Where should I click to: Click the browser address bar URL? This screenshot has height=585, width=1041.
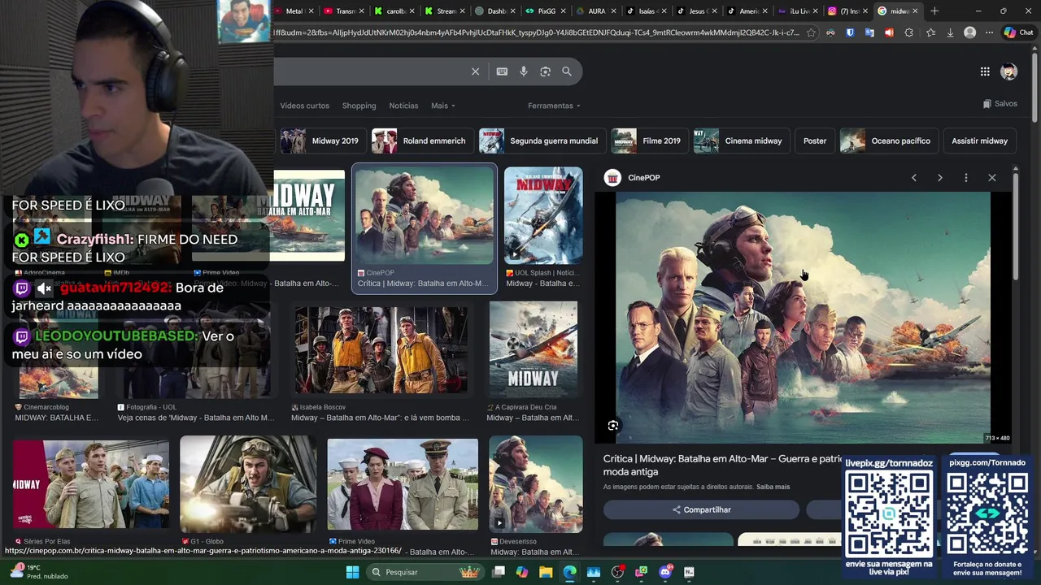[537, 33]
